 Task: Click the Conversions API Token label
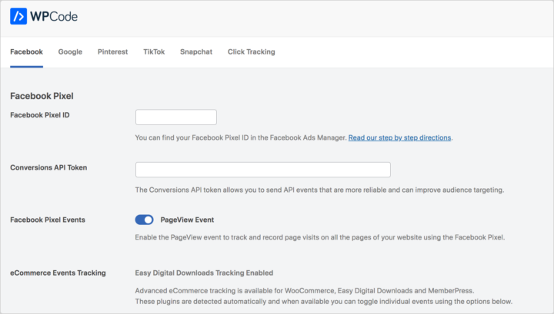[x=48, y=167]
